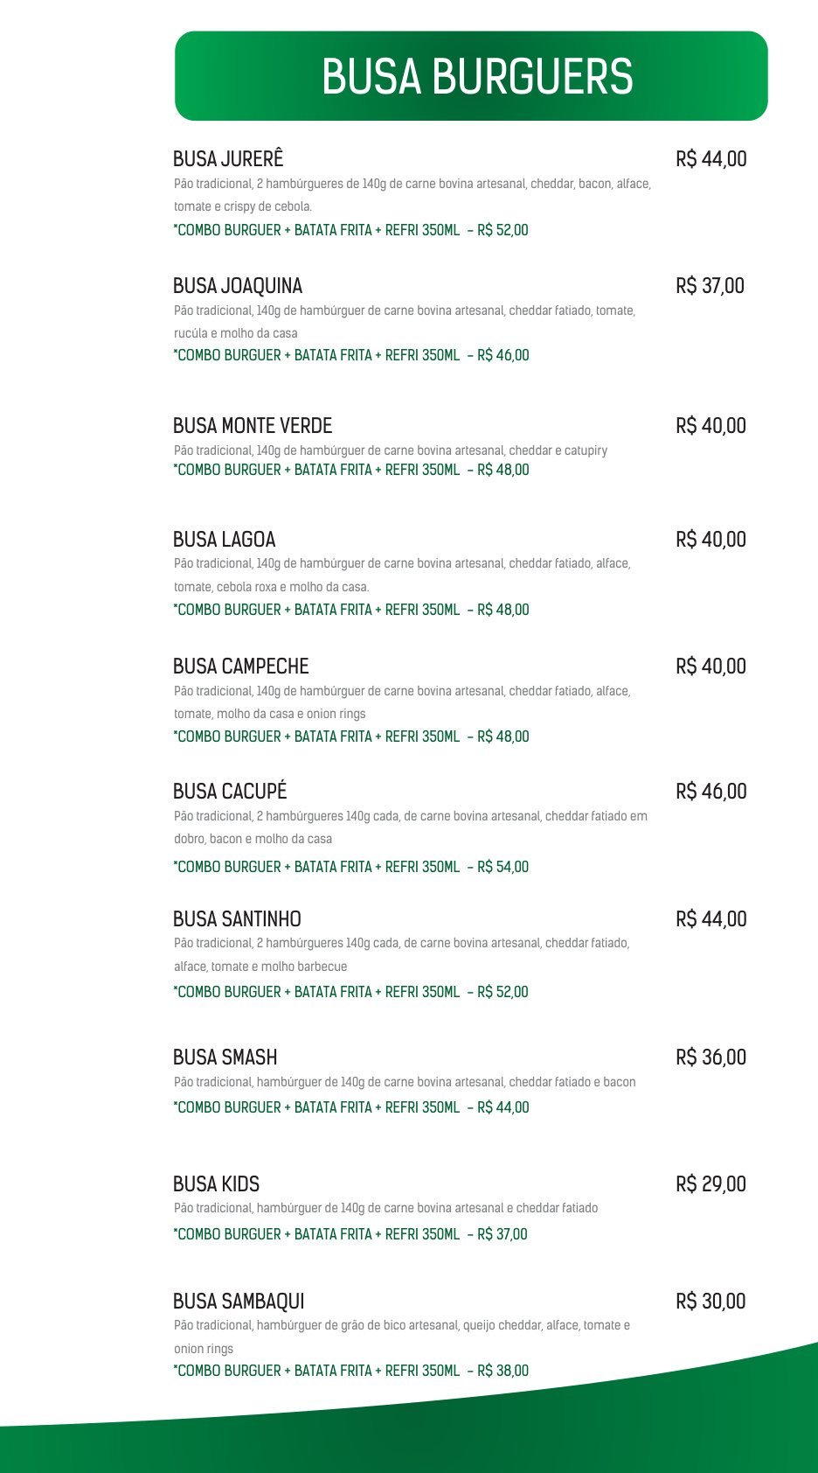
Task: Select the R$ 37,00 Joaquina price
Action: 711,286
